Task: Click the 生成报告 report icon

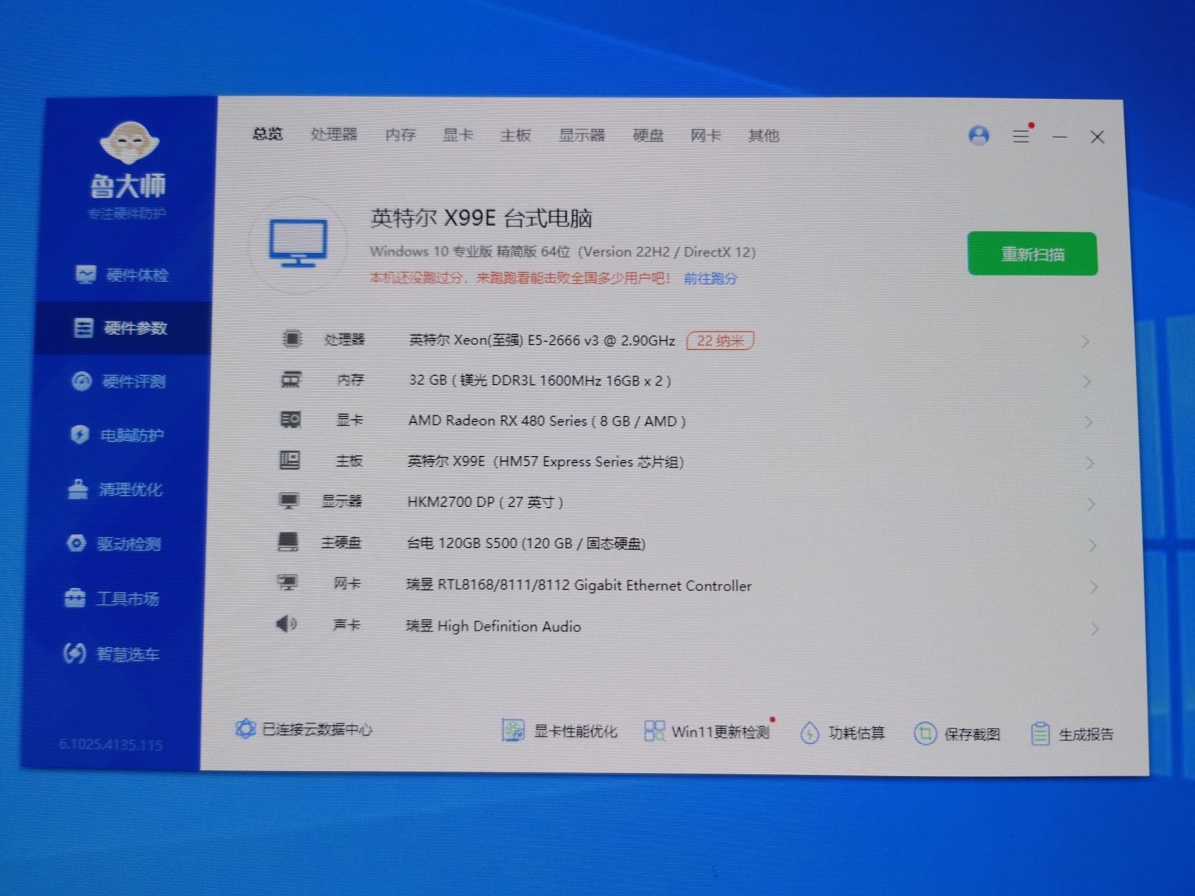Action: tap(1040, 734)
